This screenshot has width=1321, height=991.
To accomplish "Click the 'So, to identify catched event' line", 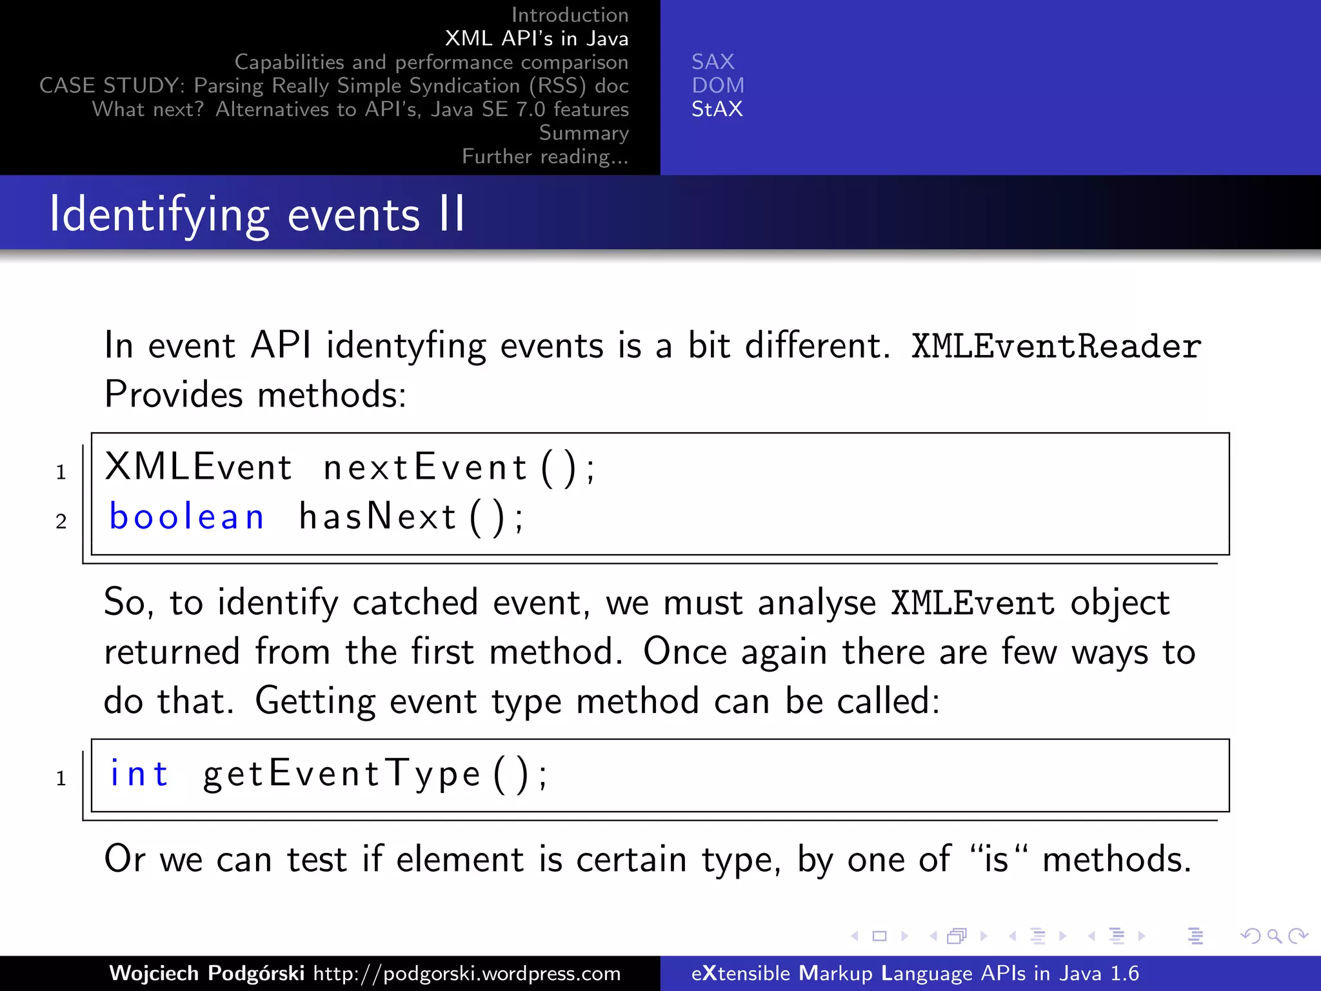I will (x=637, y=603).
